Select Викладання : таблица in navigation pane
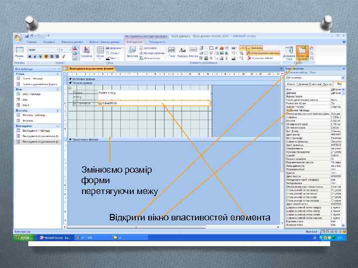The image size is (358, 268). point(38,131)
